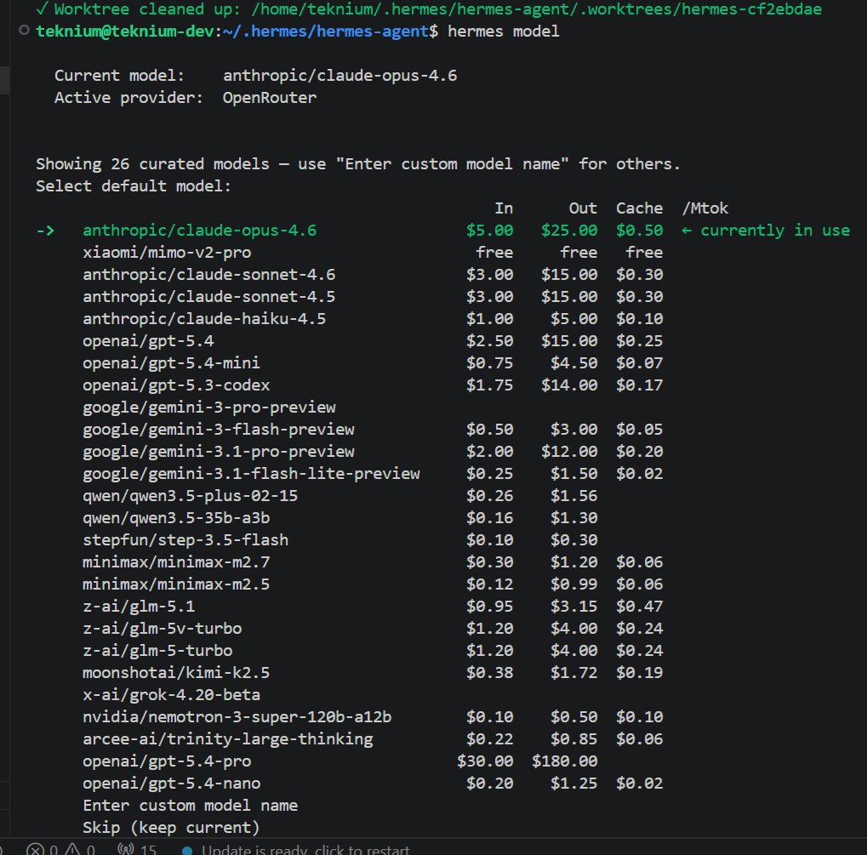Screen dimensions: 867x855
Task: Choose "Enter custom model name" option
Action: click(x=190, y=805)
